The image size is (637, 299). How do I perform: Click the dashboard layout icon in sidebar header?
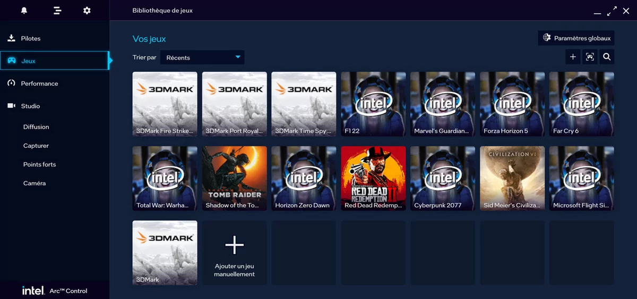[57, 11]
